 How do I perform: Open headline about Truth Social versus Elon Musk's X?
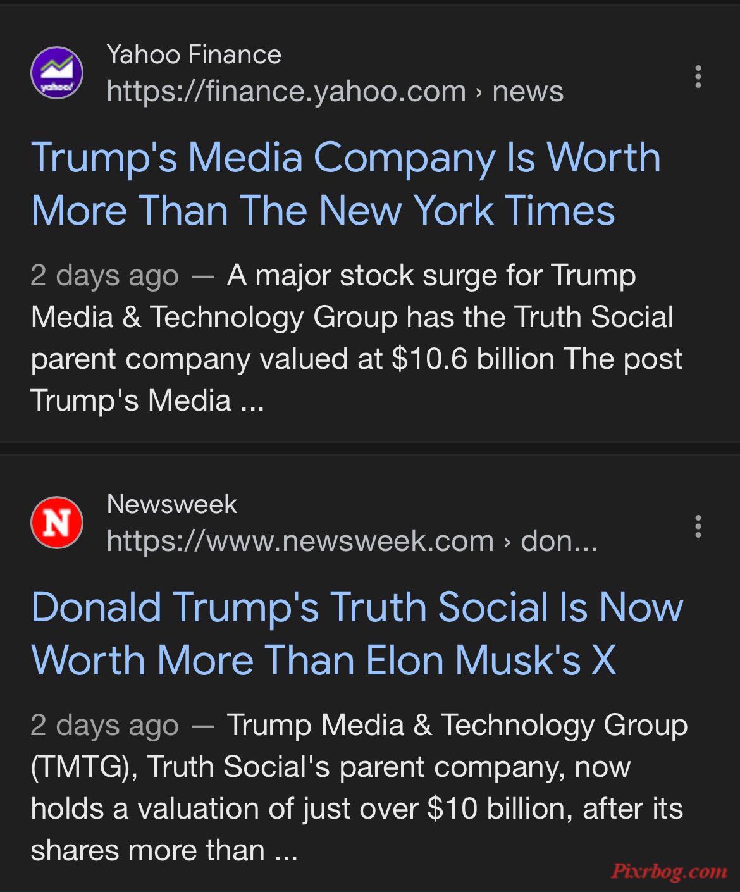357,633
